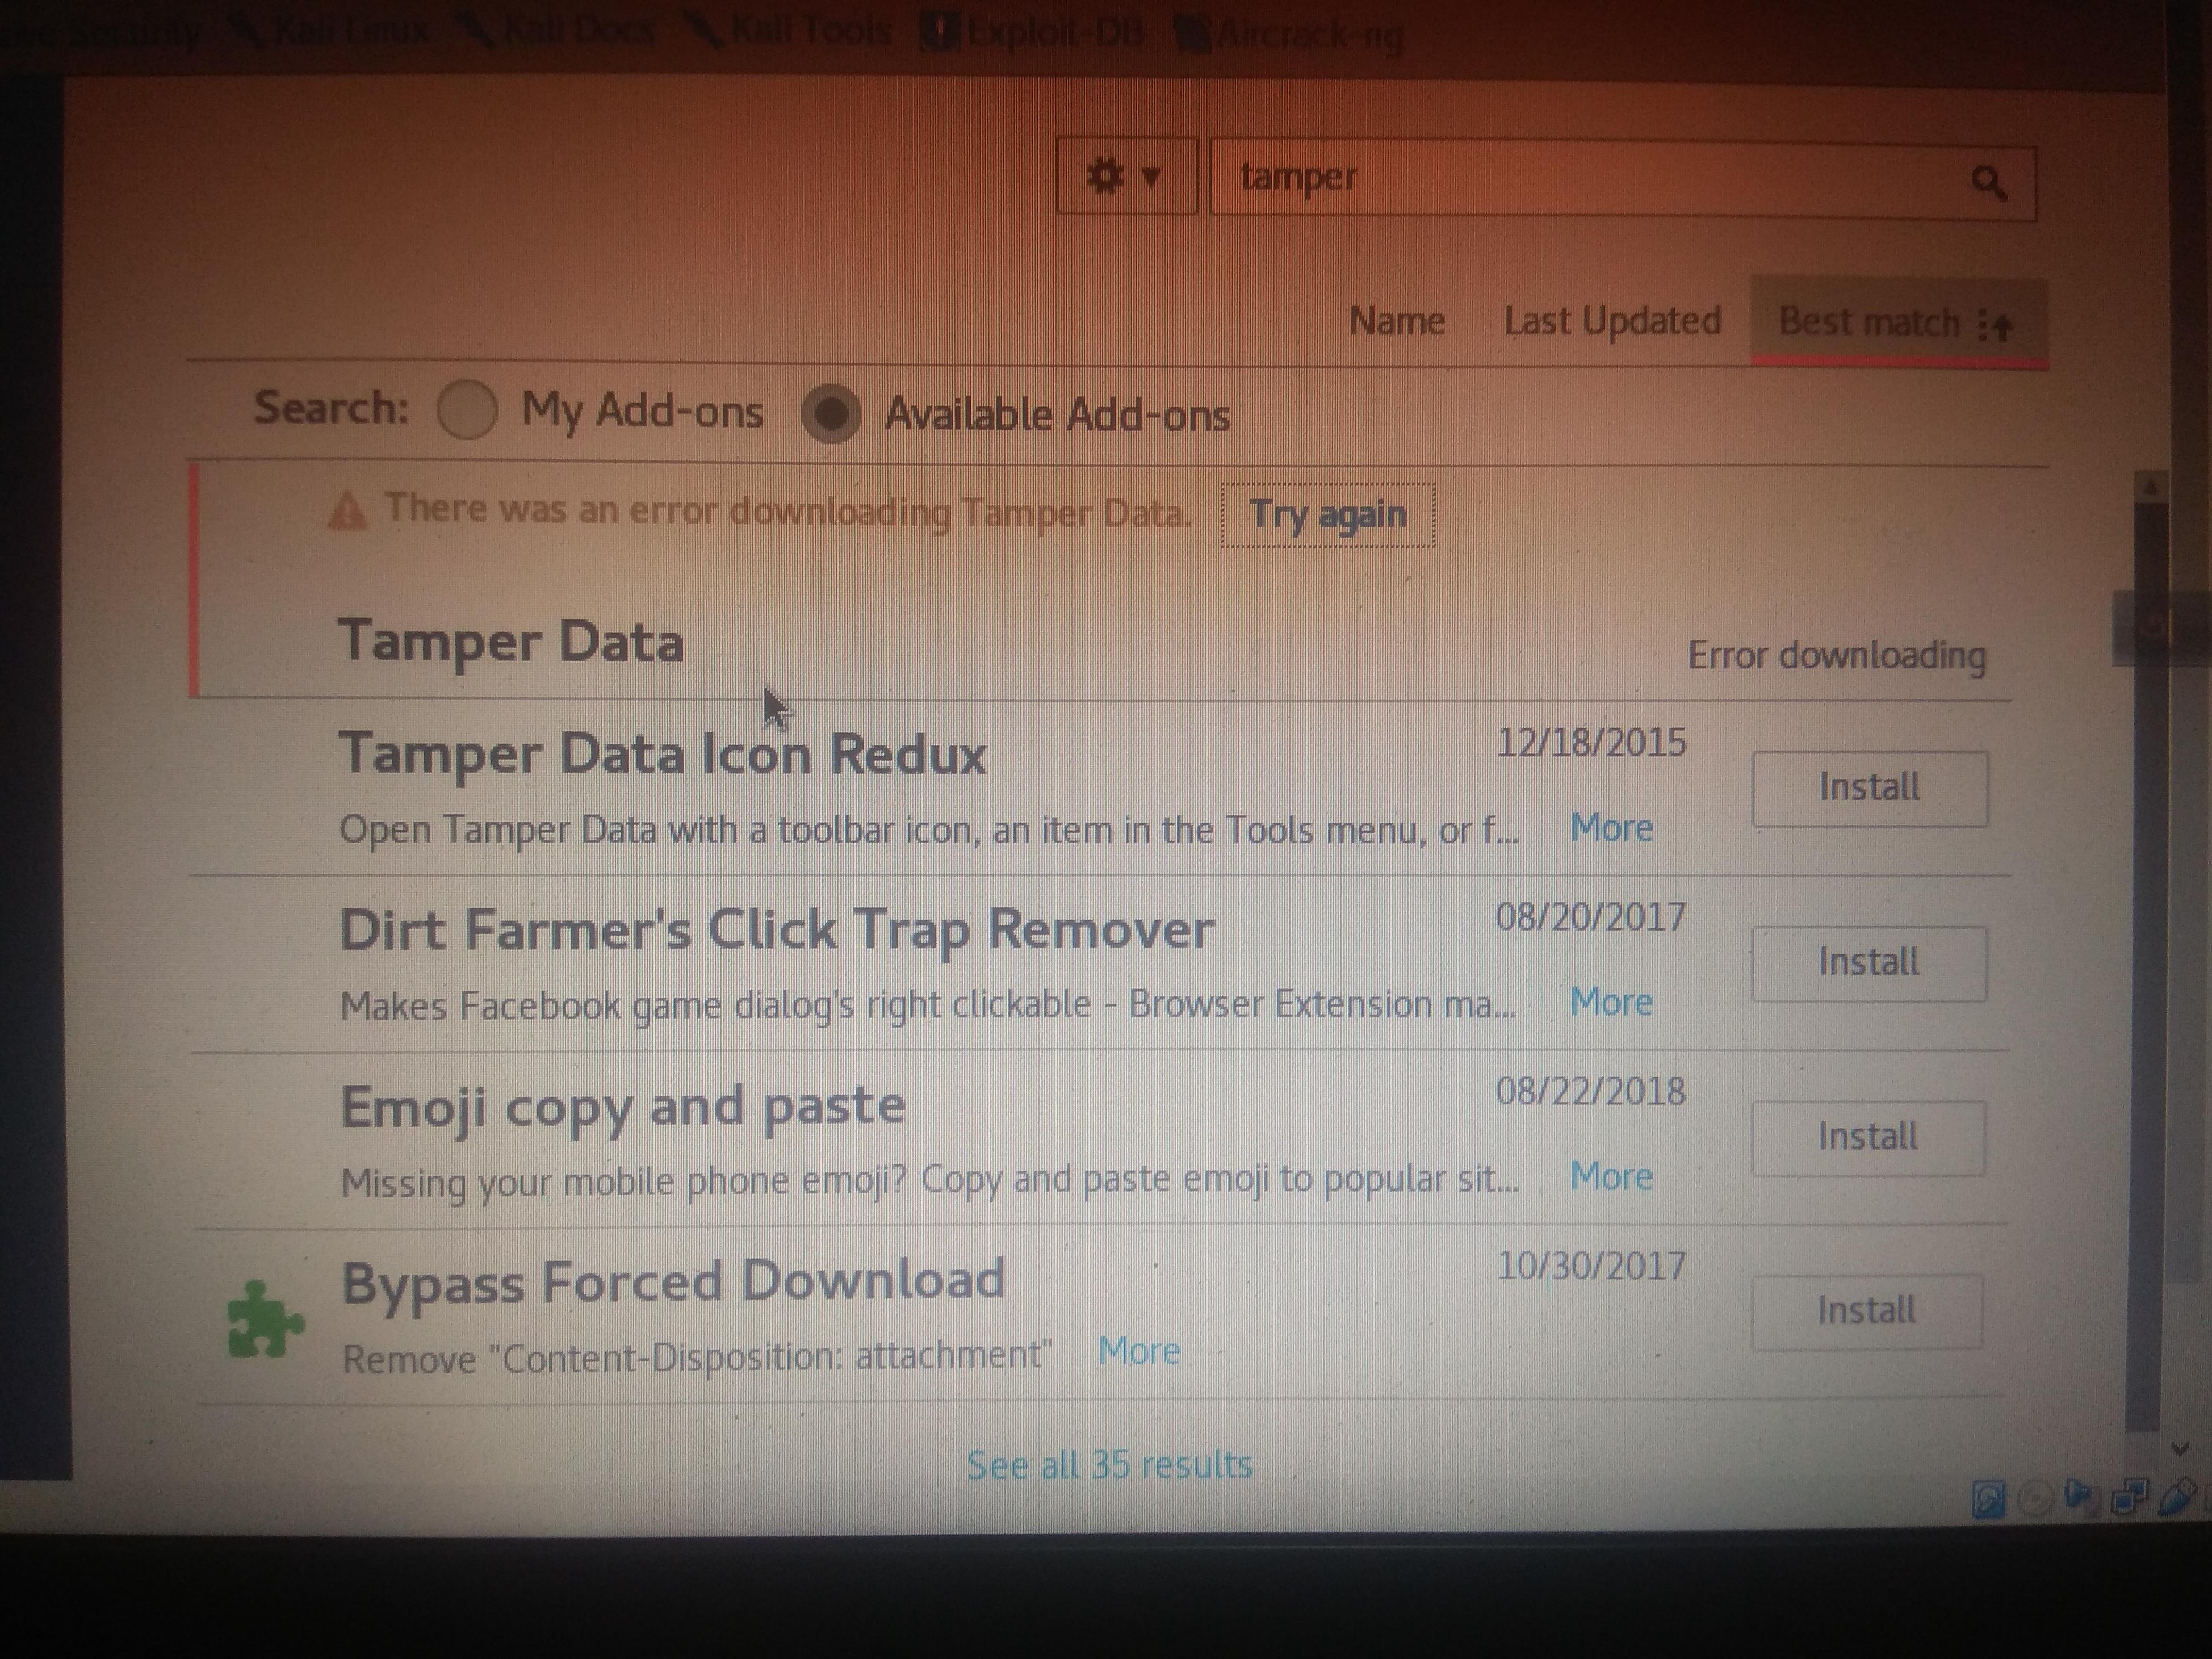Select the My Add-ons radio button
The height and width of the screenshot is (1659, 2212).
pos(467,410)
